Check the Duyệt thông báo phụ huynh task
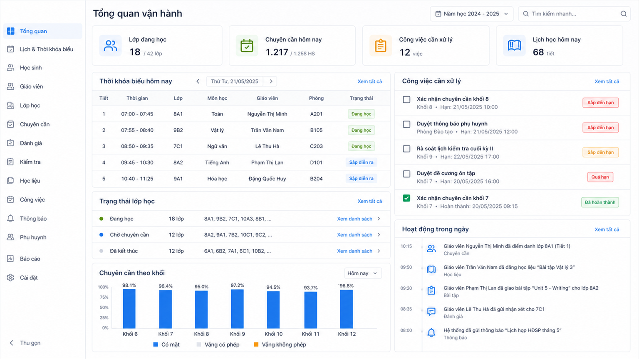The width and height of the screenshot is (639, 359). (x=406, y=124)
